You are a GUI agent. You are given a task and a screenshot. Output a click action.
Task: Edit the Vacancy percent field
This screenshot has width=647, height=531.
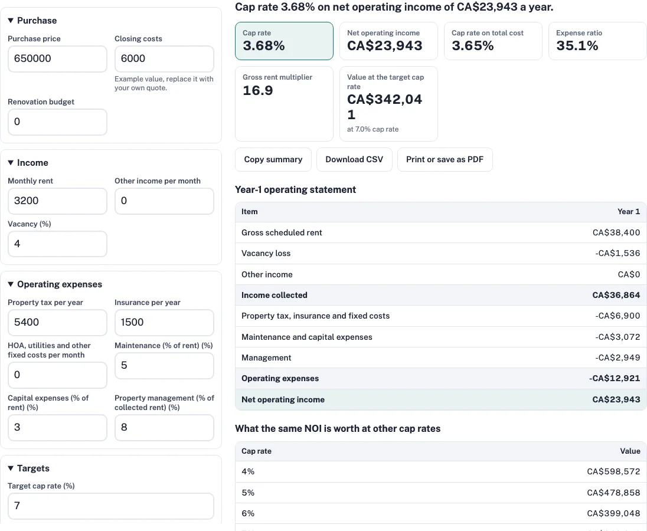tap(57, 244)
